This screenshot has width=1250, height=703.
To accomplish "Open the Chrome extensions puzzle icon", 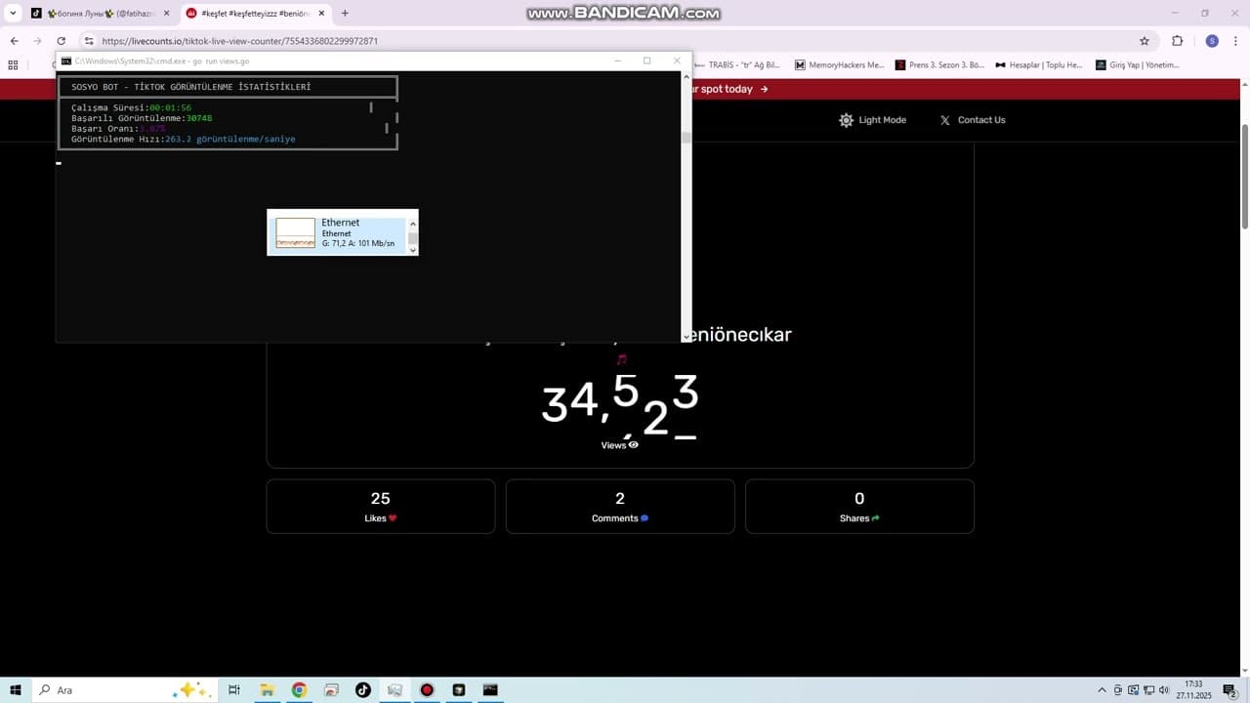I will tap(1177, 41).
